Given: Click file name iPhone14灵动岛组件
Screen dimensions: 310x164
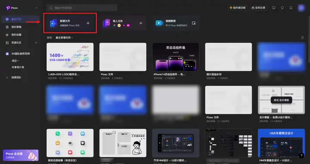Looking at the screenshot, I should (170, 75).
